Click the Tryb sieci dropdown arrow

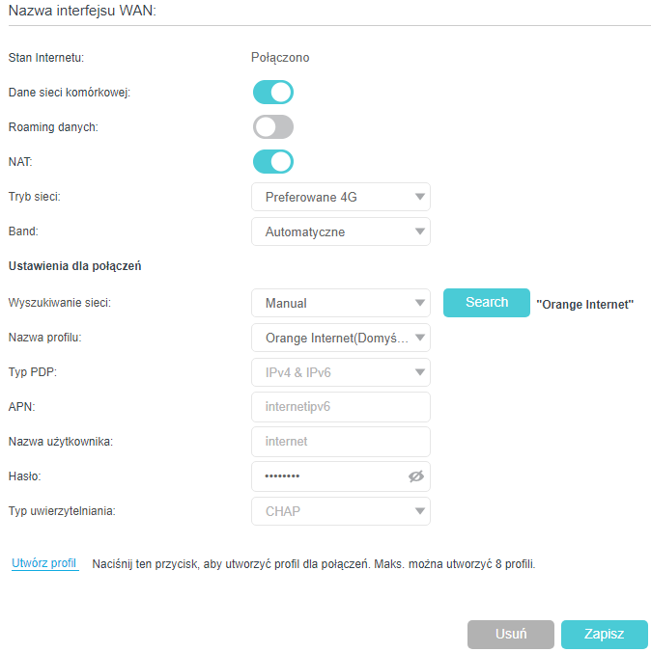(x=419, y=197)
